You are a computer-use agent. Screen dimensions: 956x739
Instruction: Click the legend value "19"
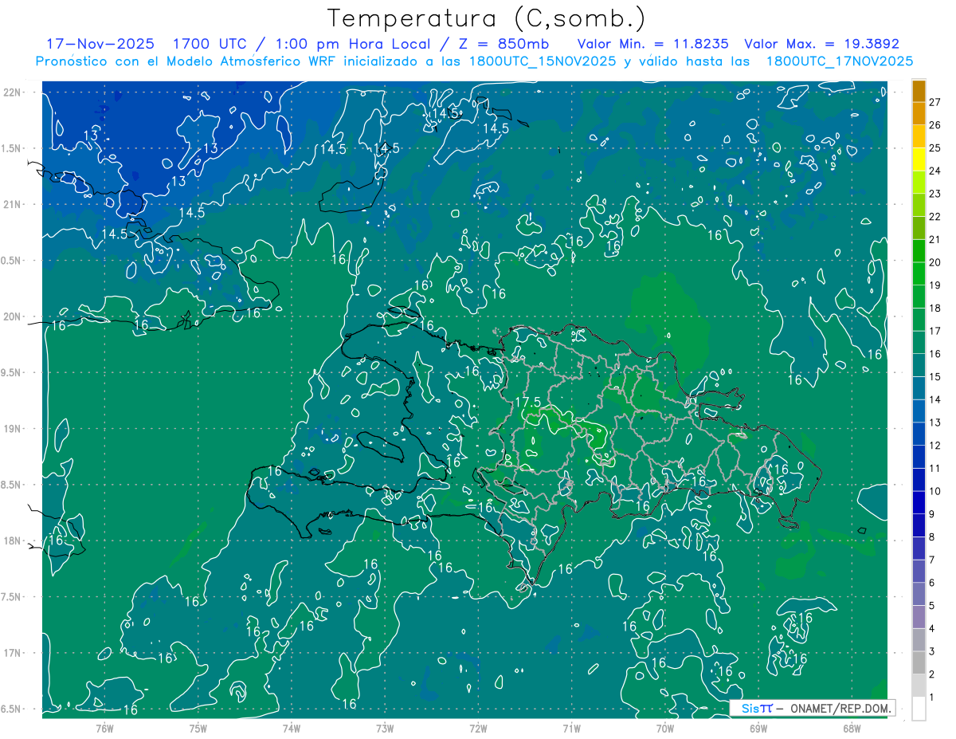point(935,285)
